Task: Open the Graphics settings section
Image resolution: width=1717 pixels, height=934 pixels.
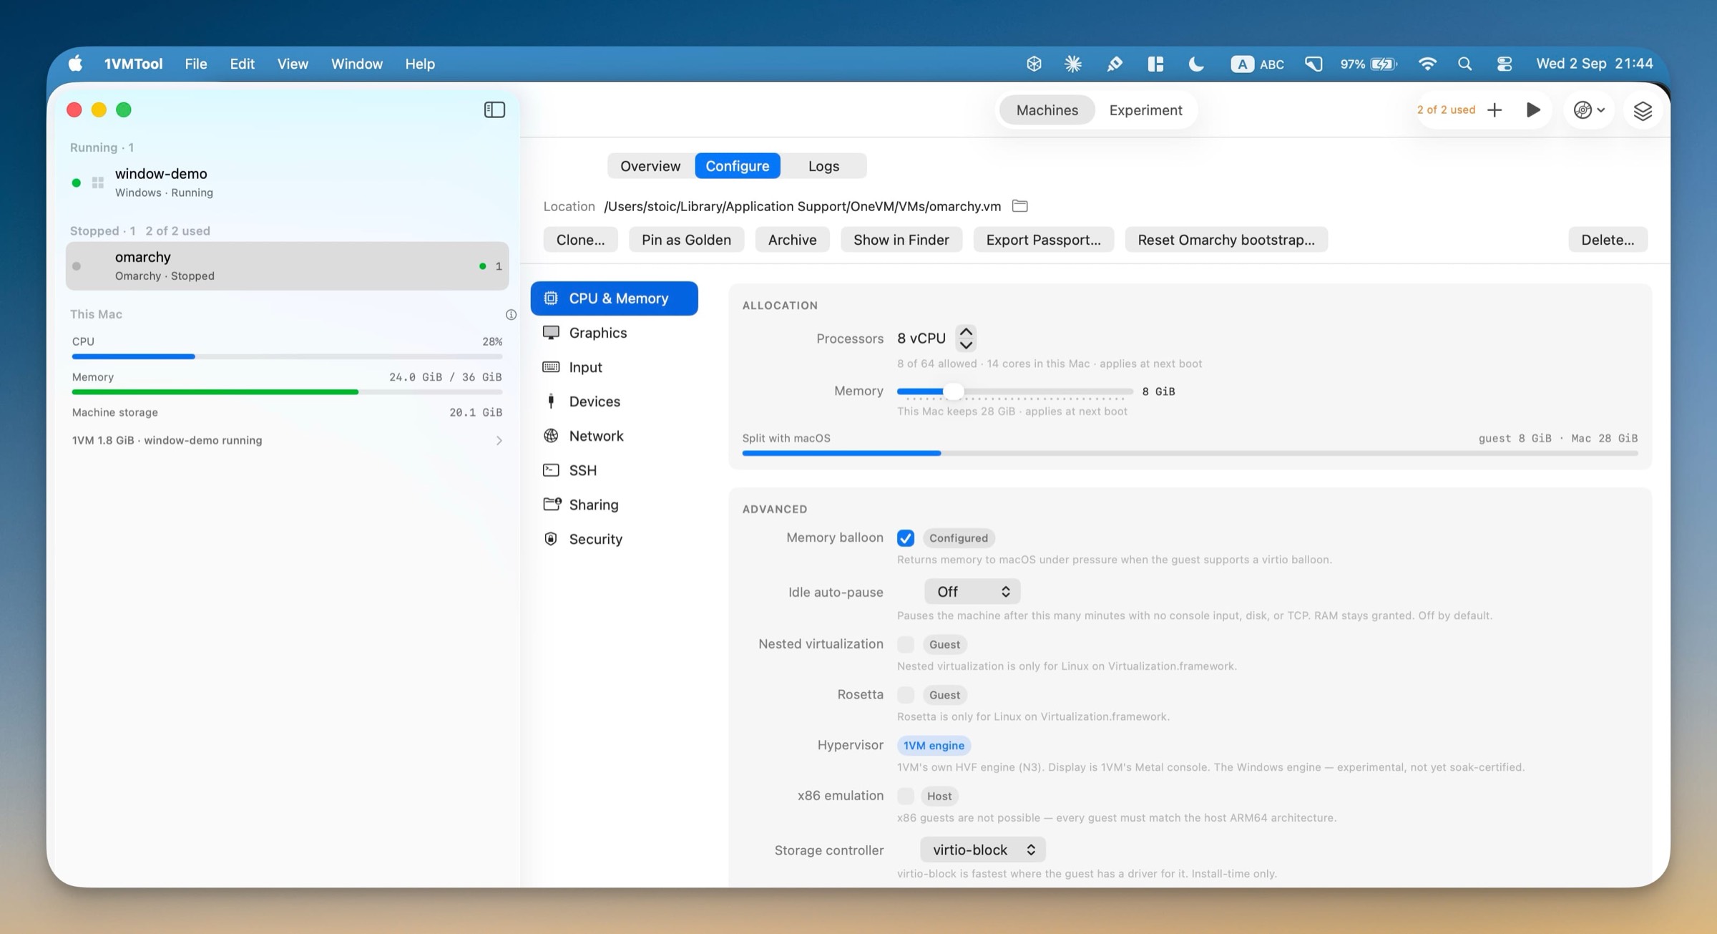Action: click(614, 333)
